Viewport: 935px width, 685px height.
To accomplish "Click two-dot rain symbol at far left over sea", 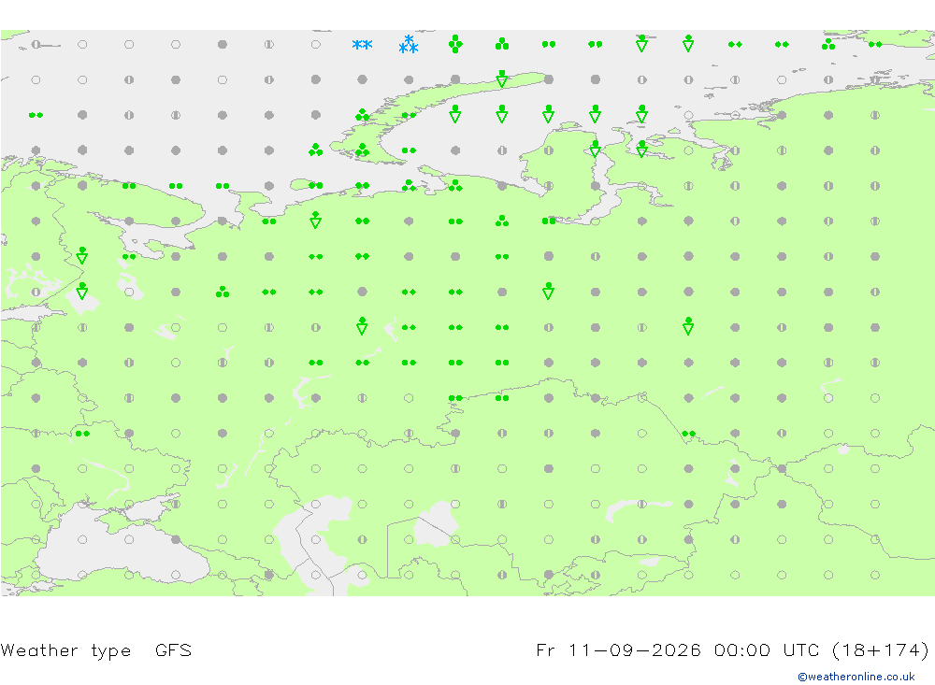I will [x=36, y=114].
